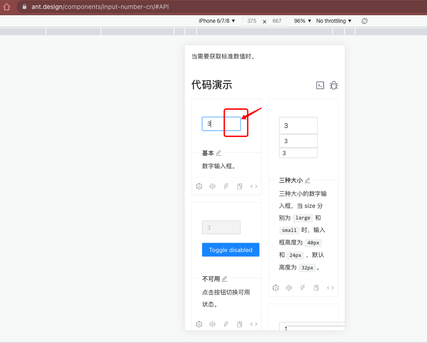This screenshot has height=343, width=427.
Task: Click the large size number input
Action: (298, 126)
